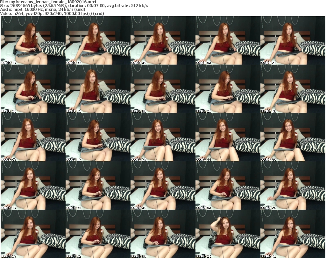The image size is (326, 258).
Task: Choose the frame stamped 00:05:04
Action: pos(228,185)
